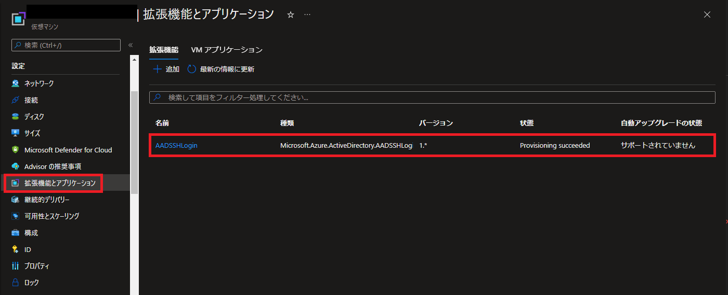Image resolution: width=728 pixels, height=295 pixels.
Task: Open ネットワーク settings label
Action: click(39, 83)
